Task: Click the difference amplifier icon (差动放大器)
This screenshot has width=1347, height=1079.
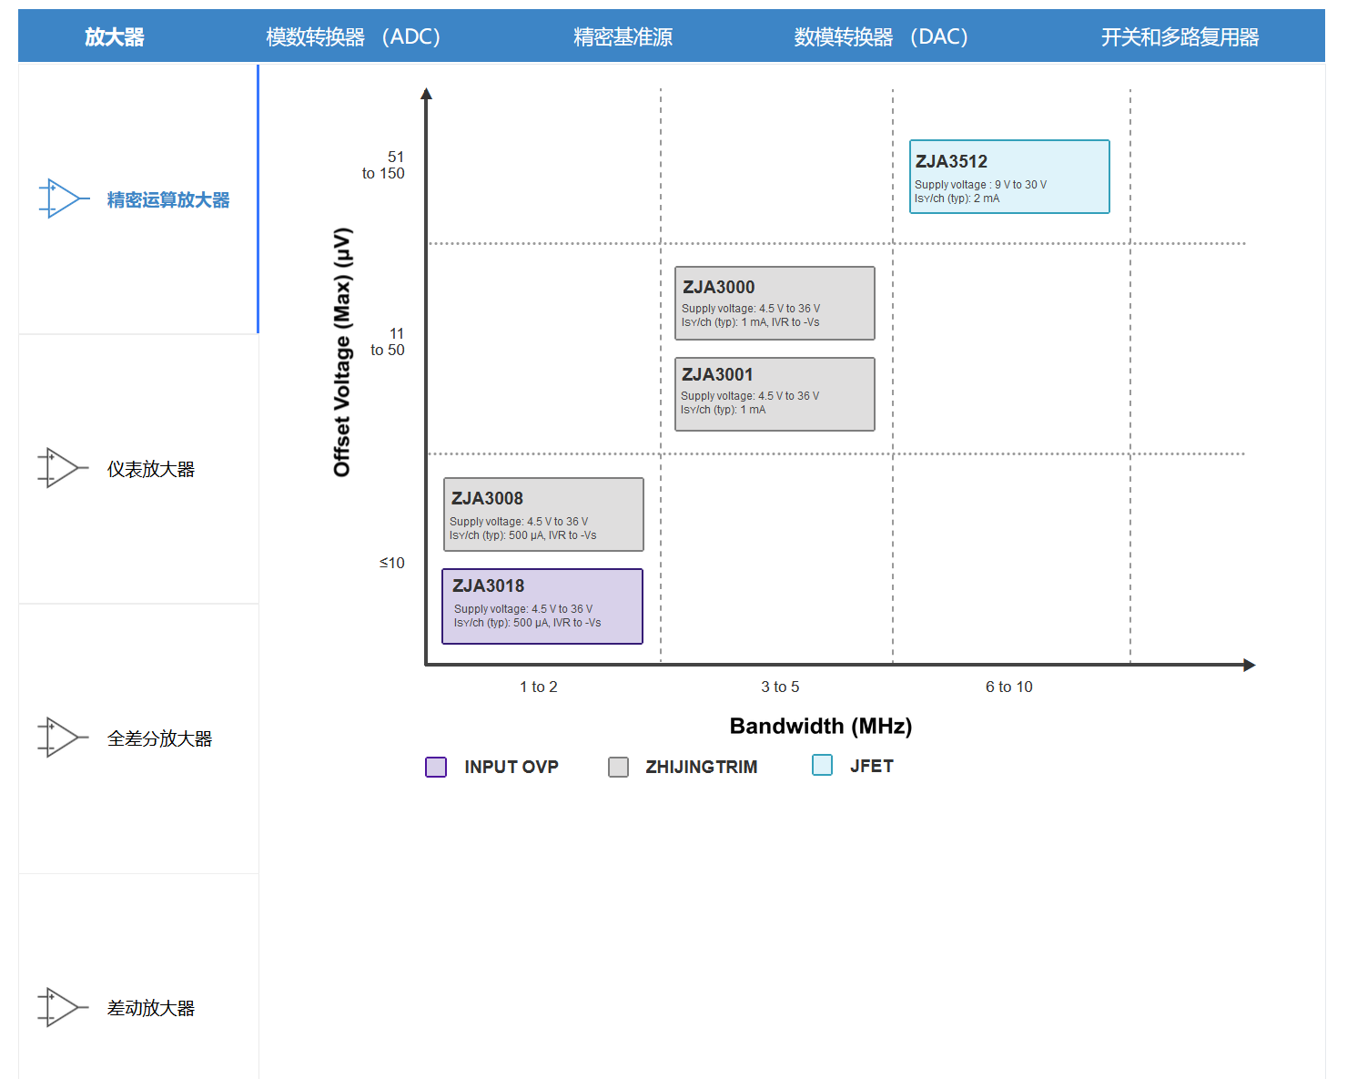Action: pos(62,1007)
